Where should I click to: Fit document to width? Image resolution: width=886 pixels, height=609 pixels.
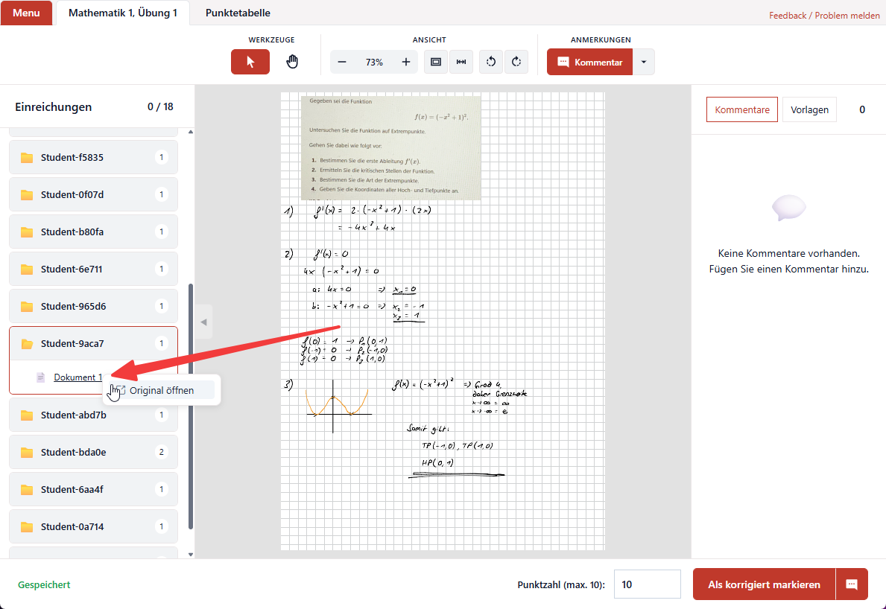[461, 62]
